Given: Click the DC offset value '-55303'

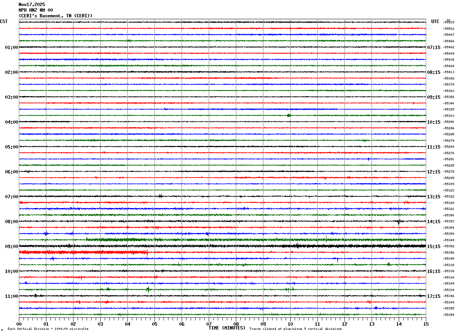Looking at the screenshot, I should pos(448,116).
